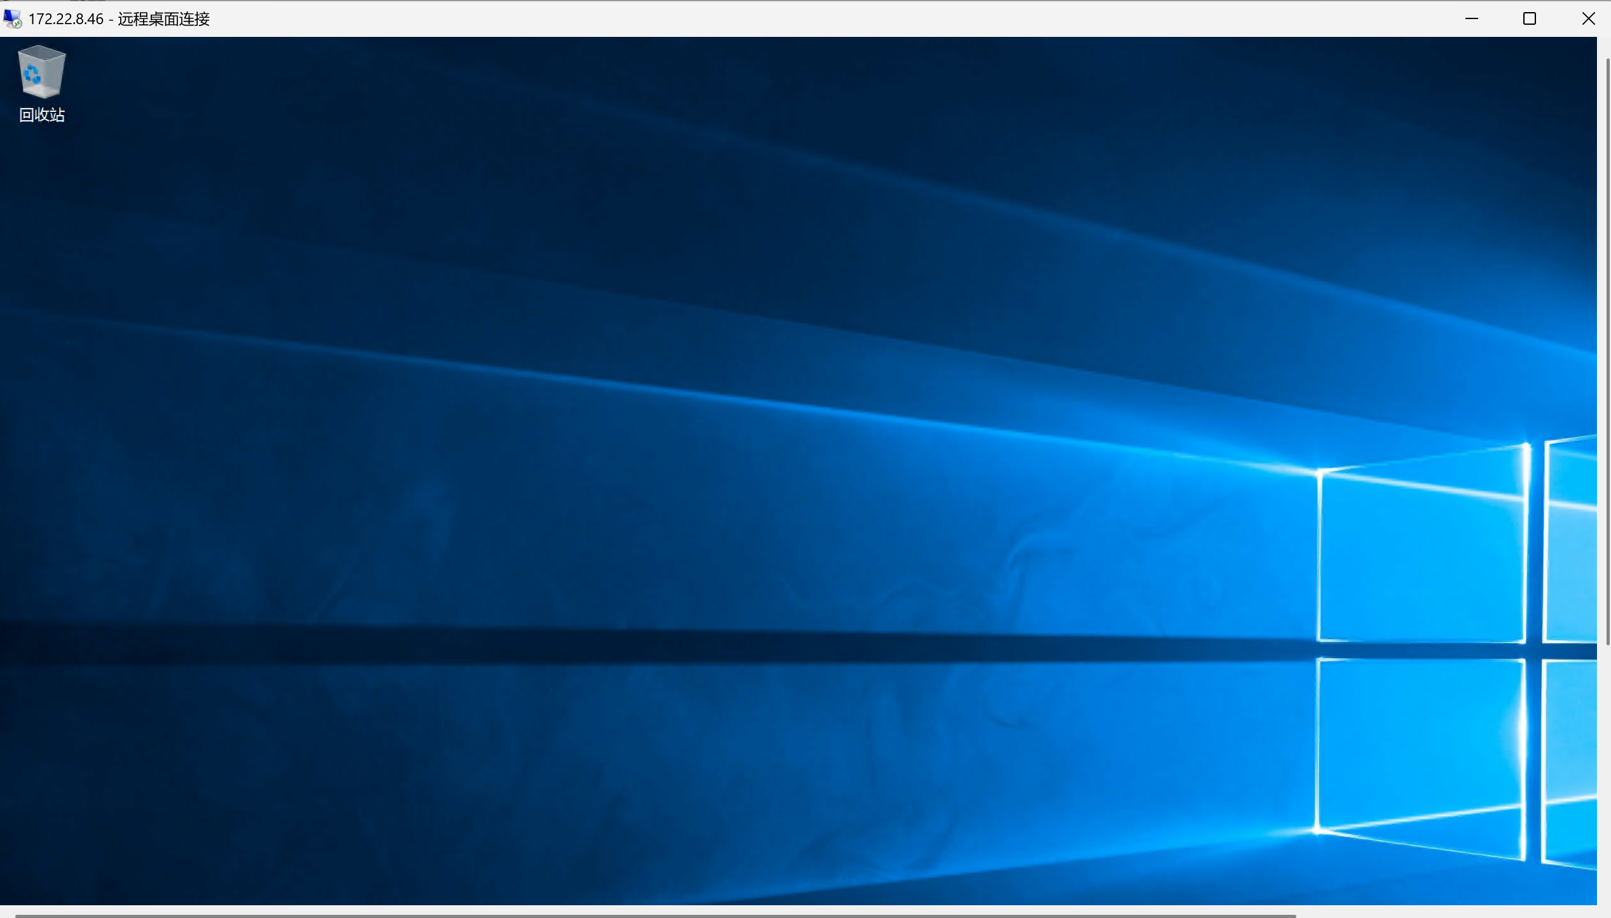
Task: Click the vertical scrollbar thumb
Action: (x=1608, y=350)
